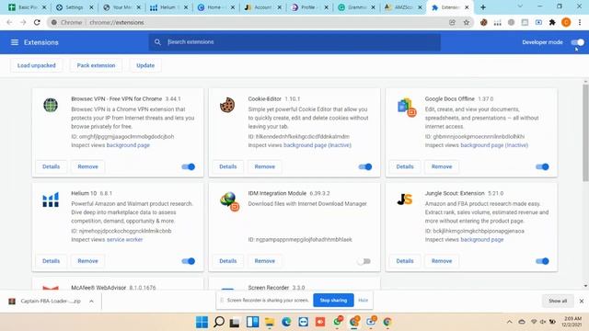Disable the Browsec VPN extension
The image size is (589, 331).
coord(188,166)
